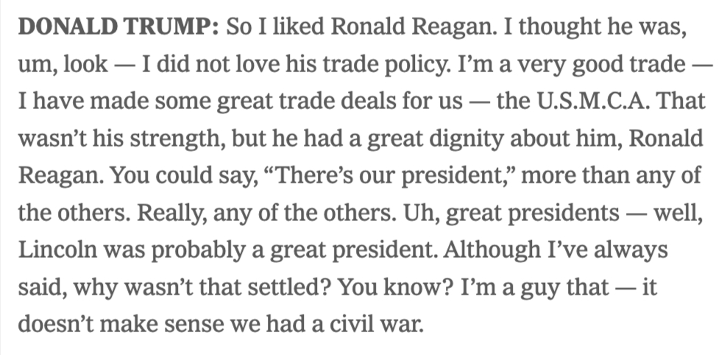Click the bold DONALD TRUMP speaker label
The width and height of the screenshot is (727, 355).
[118, 27]
